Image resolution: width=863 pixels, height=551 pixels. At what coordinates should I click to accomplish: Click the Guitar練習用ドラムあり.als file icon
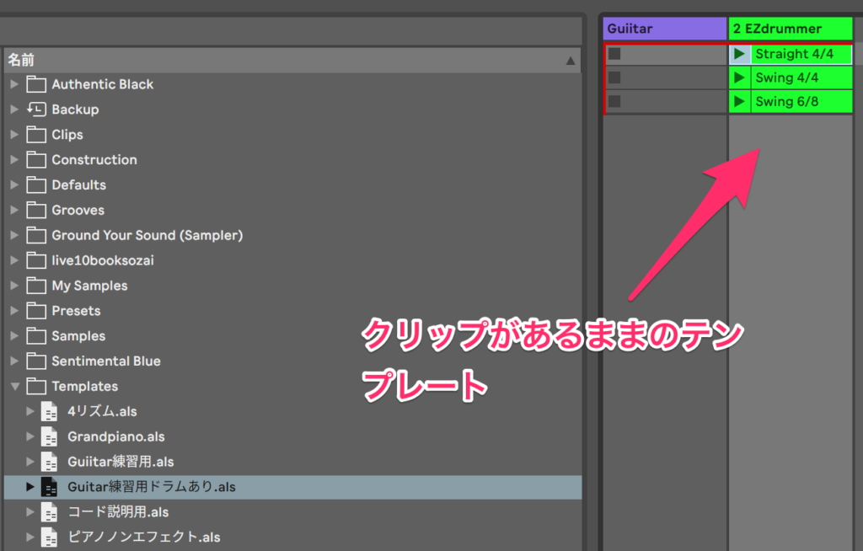(51, 487)
